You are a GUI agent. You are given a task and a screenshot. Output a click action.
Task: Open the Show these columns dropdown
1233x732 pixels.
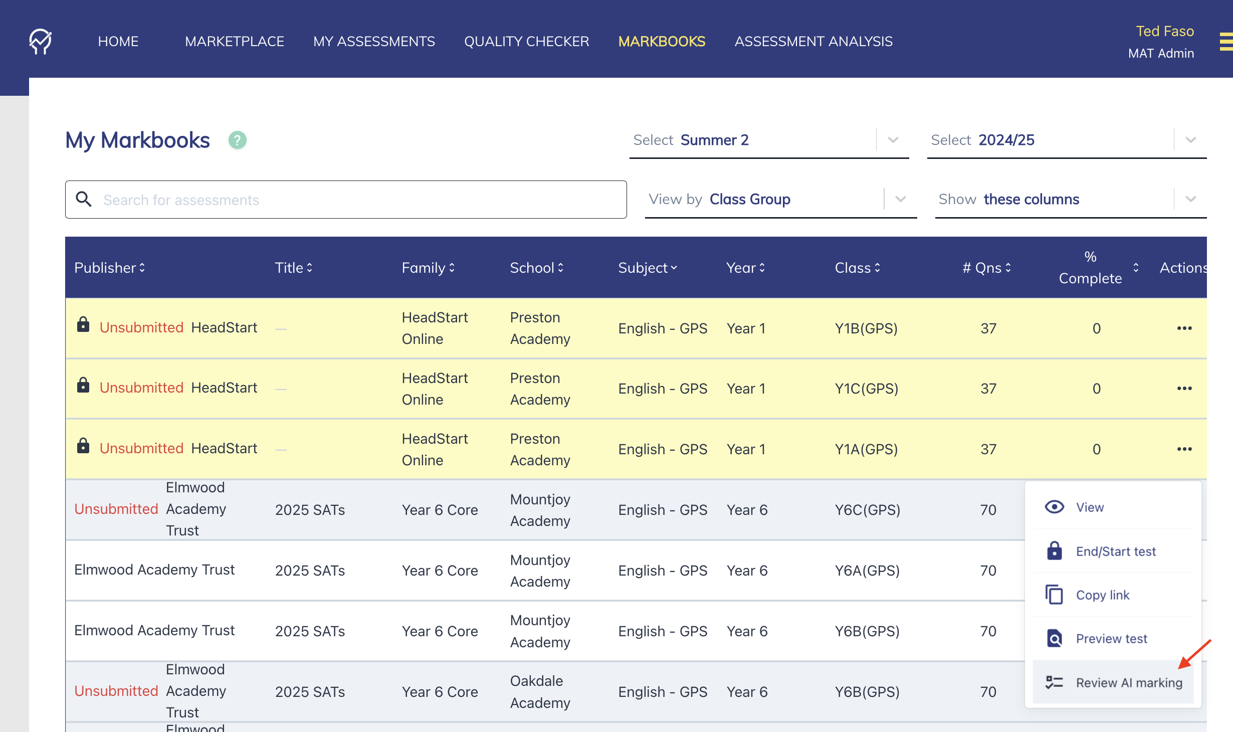pos(1071,200)
